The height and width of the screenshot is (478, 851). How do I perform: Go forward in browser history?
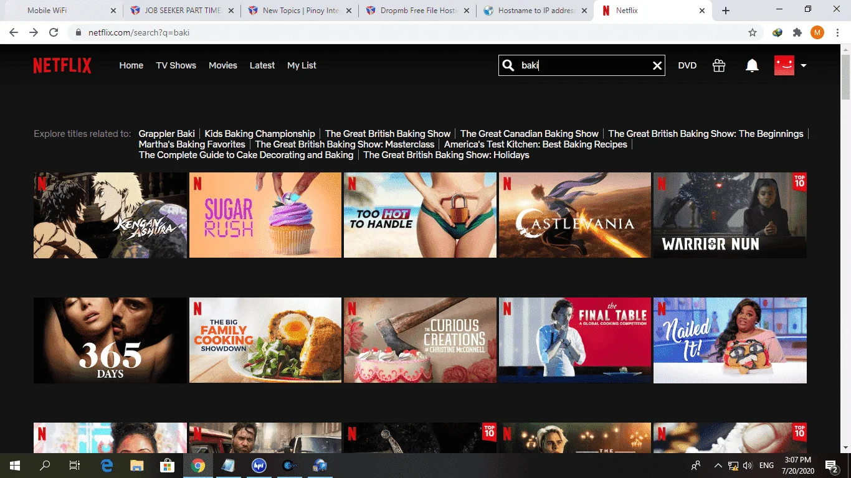[x=34, y=32]
